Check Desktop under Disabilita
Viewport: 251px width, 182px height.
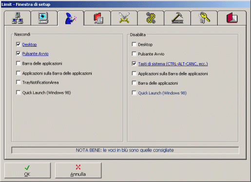(x=134, y=44)
